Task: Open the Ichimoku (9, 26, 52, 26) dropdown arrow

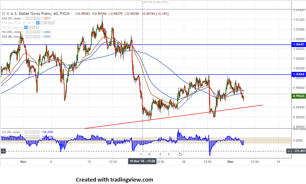Action: tap(33, 23)
